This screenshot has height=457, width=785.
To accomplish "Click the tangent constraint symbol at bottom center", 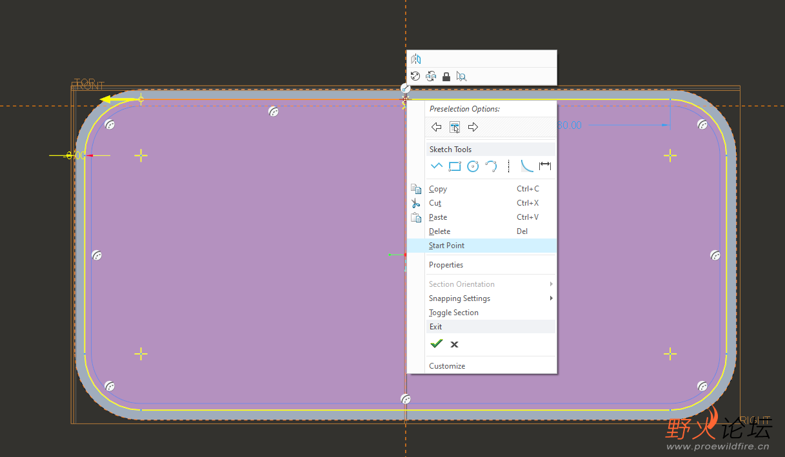I will (406, 399).
